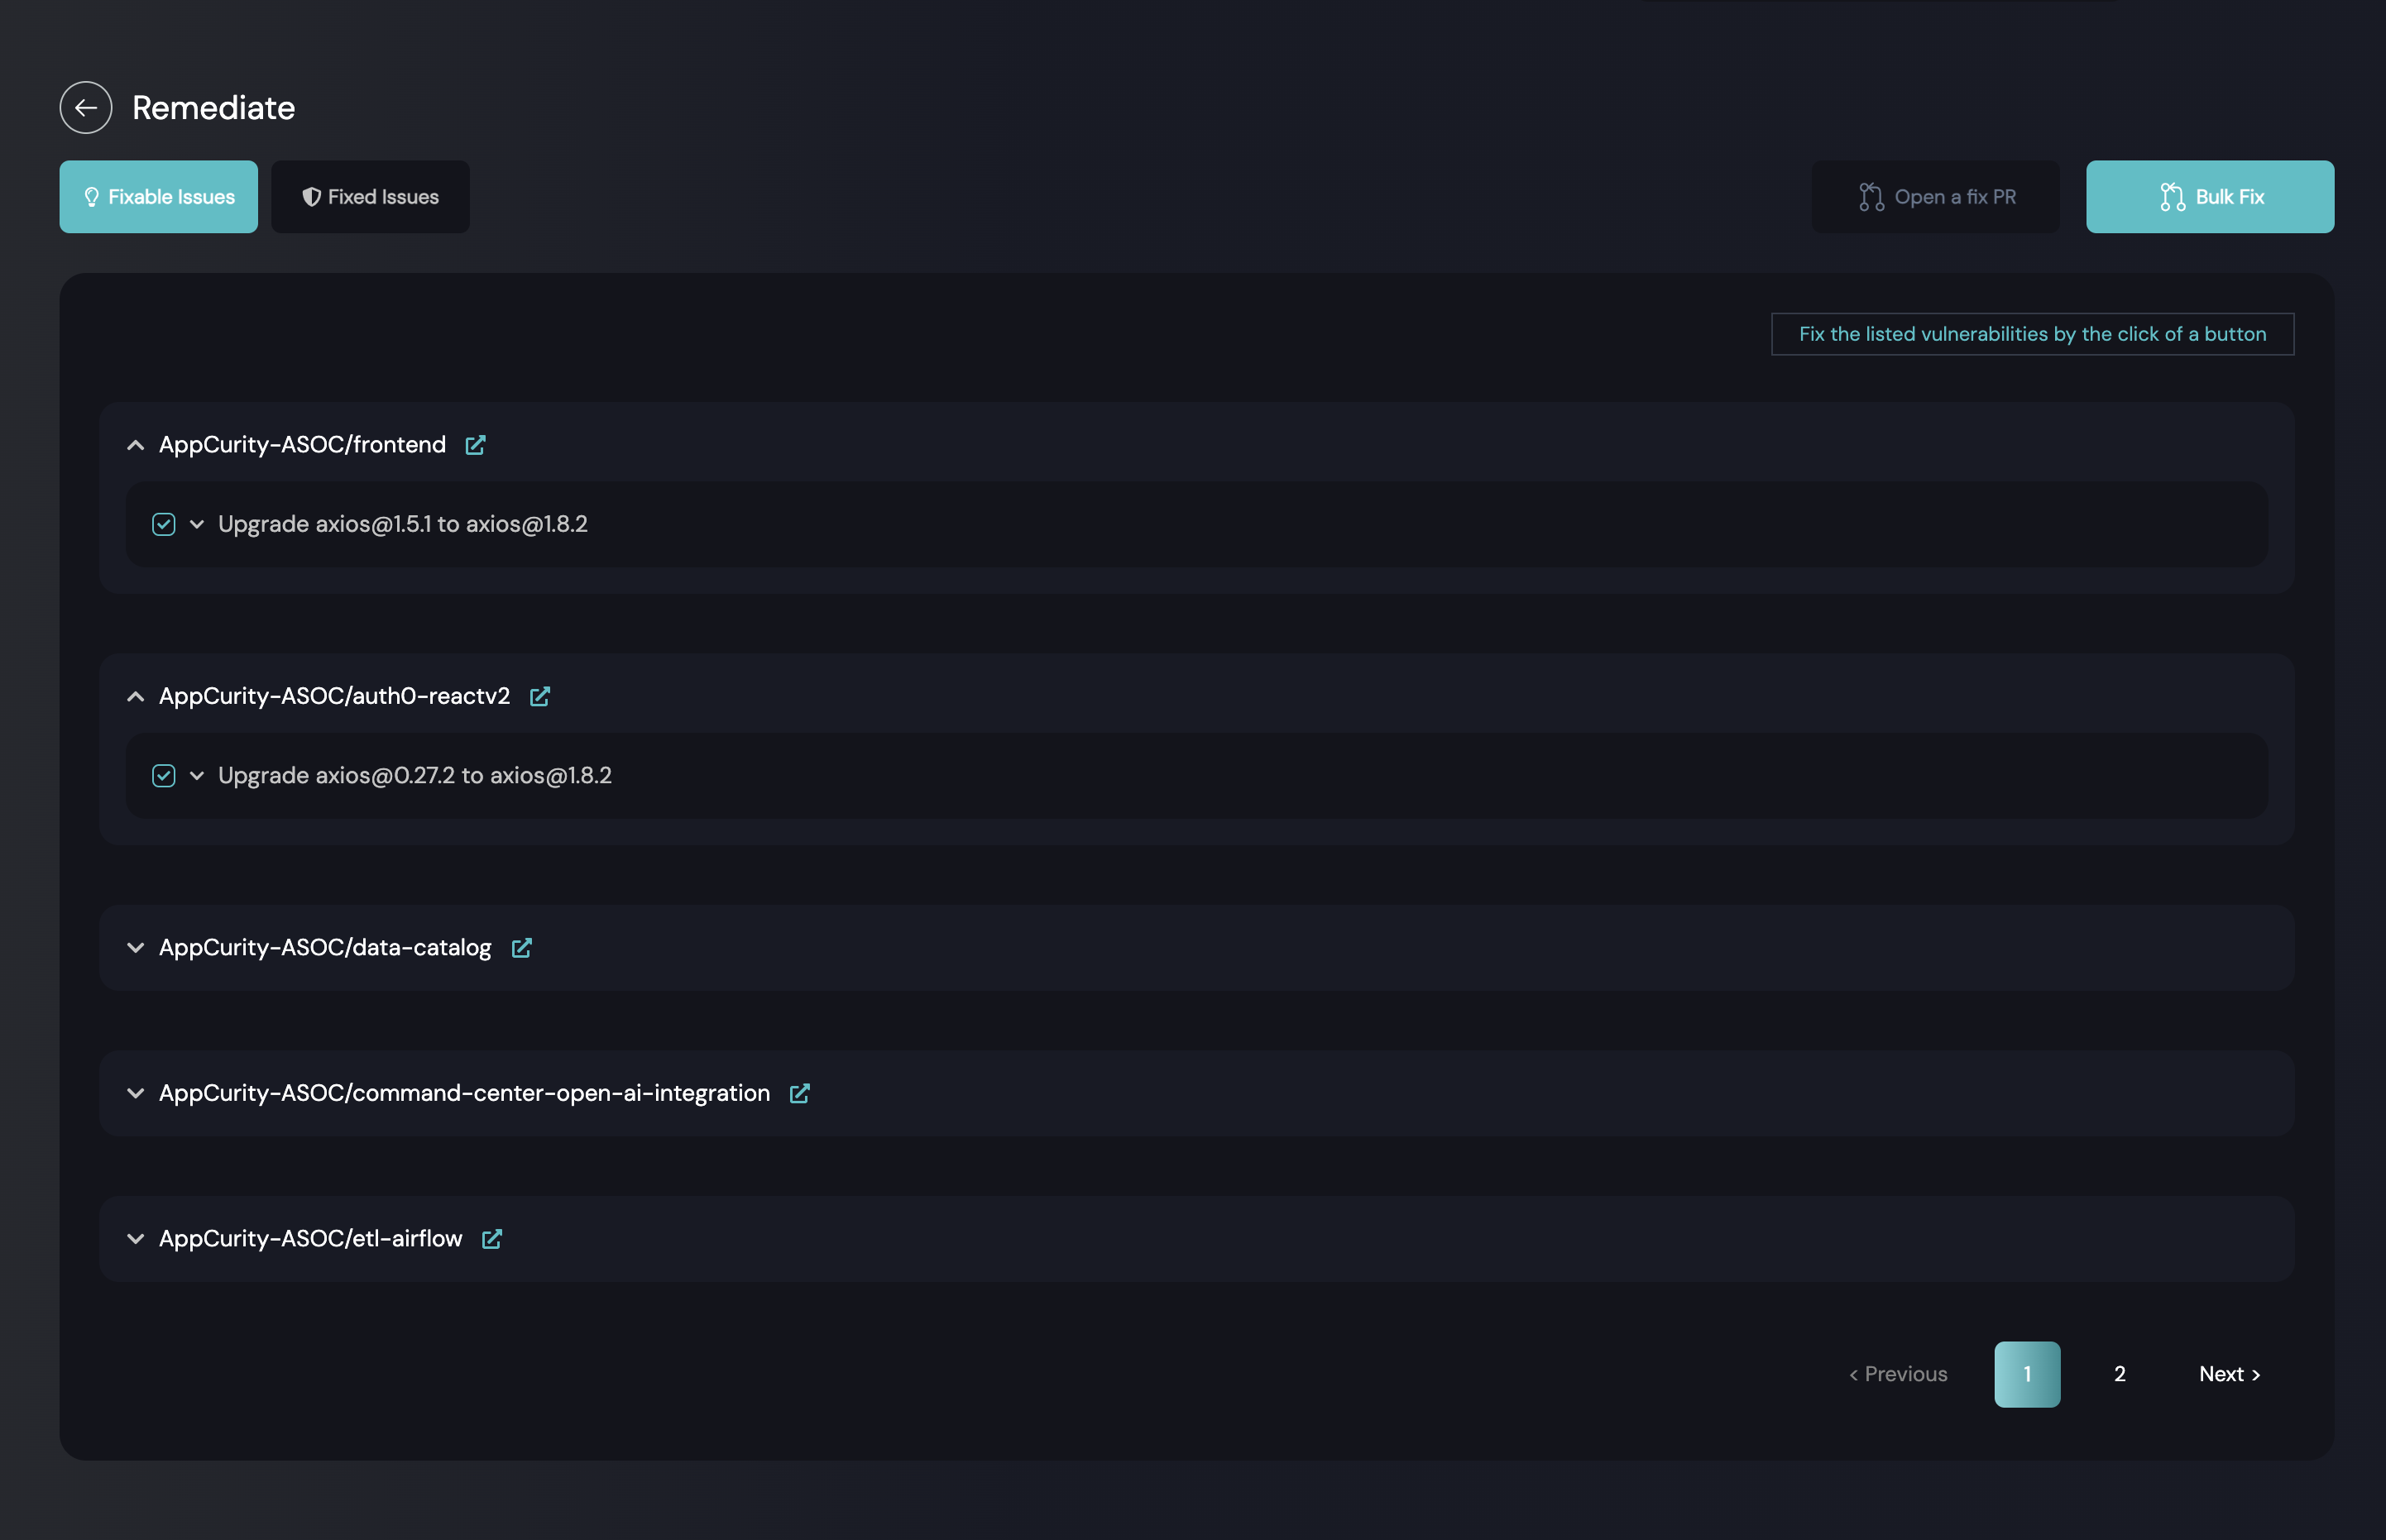The image size is (2386, 1540).
Task: Open external link for AppCurity-ASOC/etl-airflow
Action: 491,1239
